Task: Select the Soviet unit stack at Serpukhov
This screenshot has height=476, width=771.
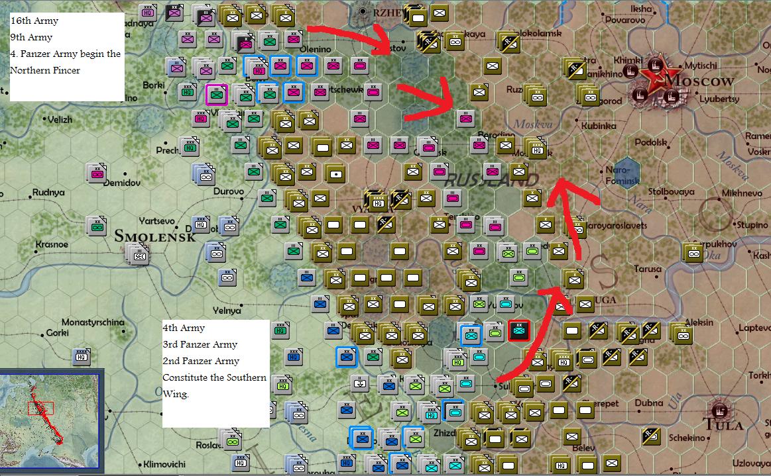Action: (693, 252)
